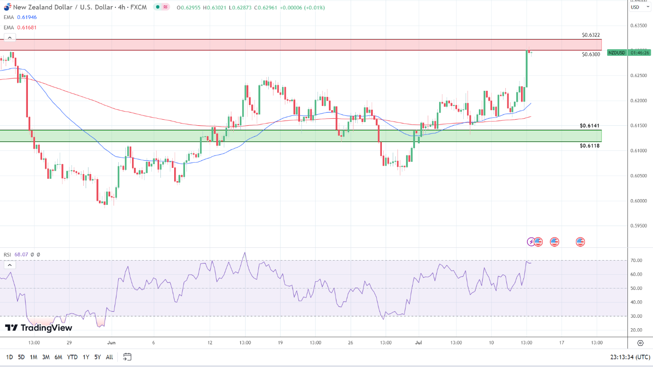The image size is (653, 367).
Task: Select the 1D time range
Action: 9,357
